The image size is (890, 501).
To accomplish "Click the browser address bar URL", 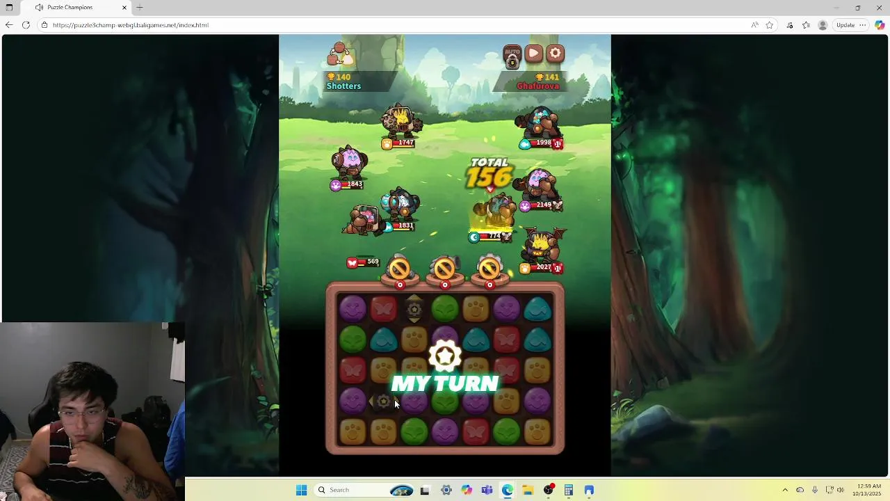I will (130, 25).
